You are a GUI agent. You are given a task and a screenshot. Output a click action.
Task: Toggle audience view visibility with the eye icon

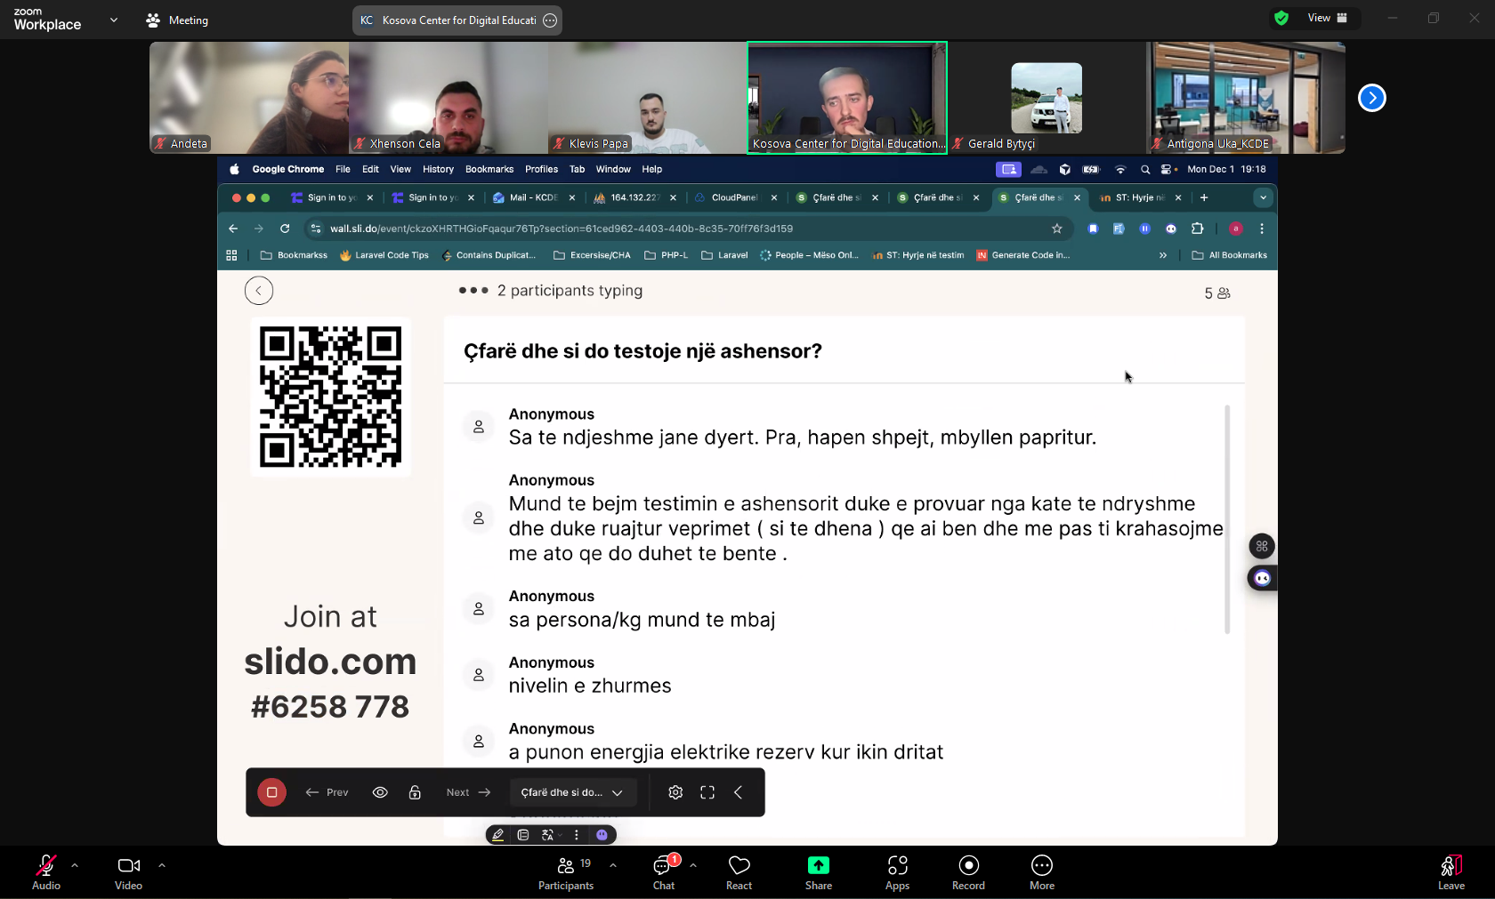(380, 792)
